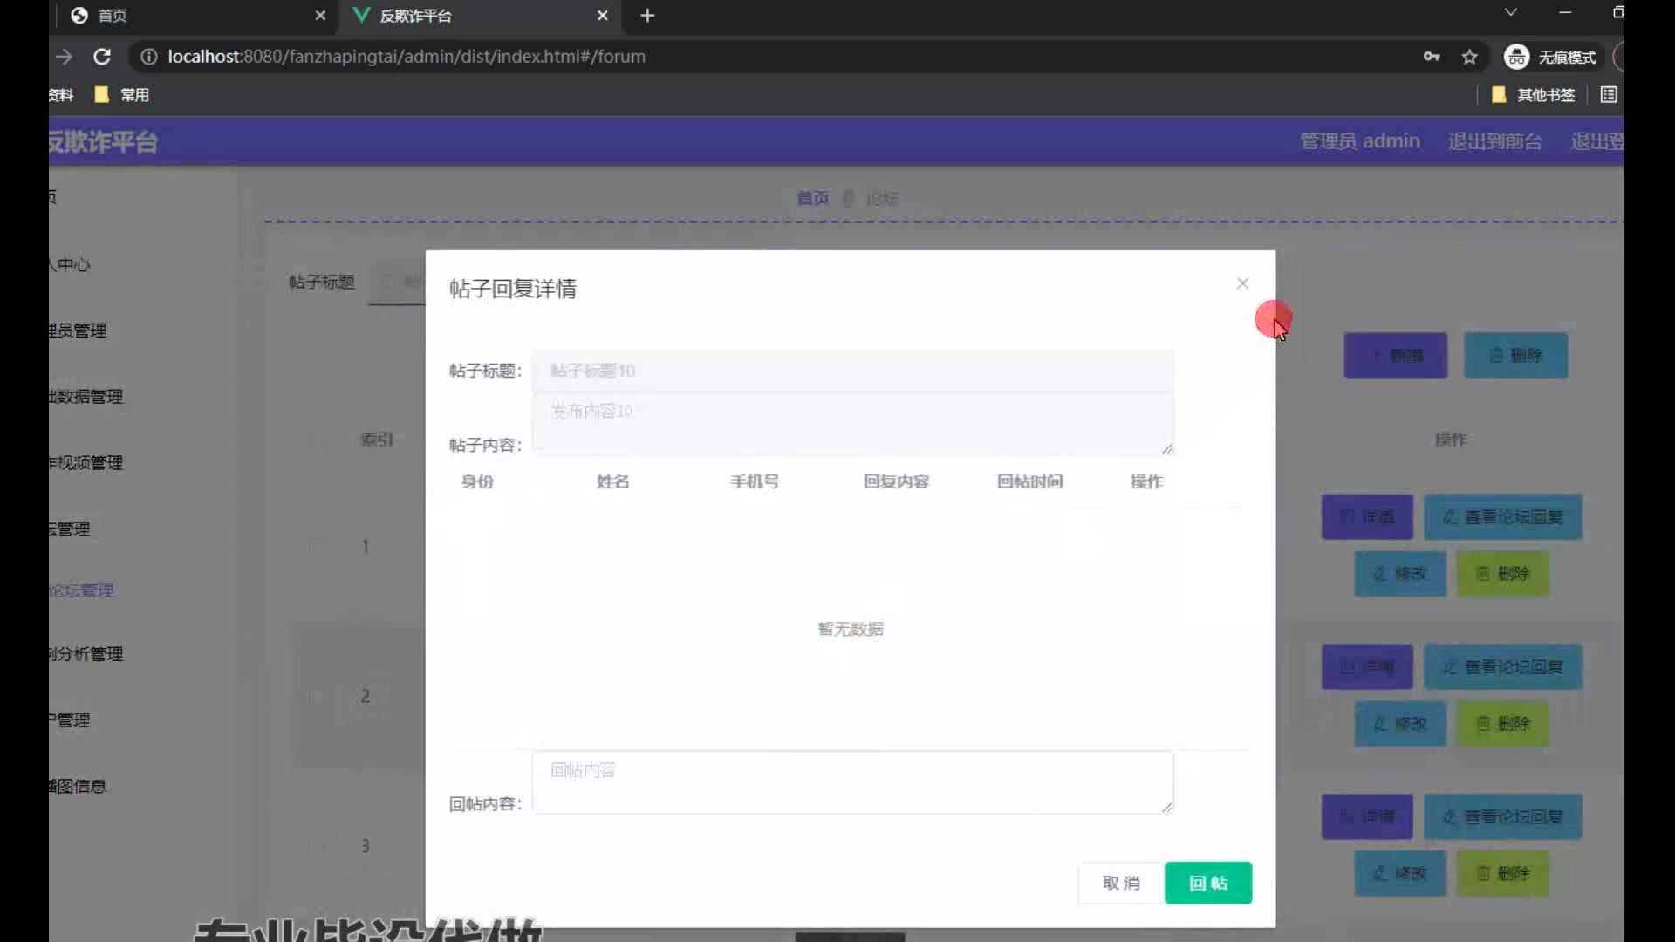Viewport: 1675px width, 942px height.
Task: Go forward with the browser arrow
Action: [x=65, y=57]
